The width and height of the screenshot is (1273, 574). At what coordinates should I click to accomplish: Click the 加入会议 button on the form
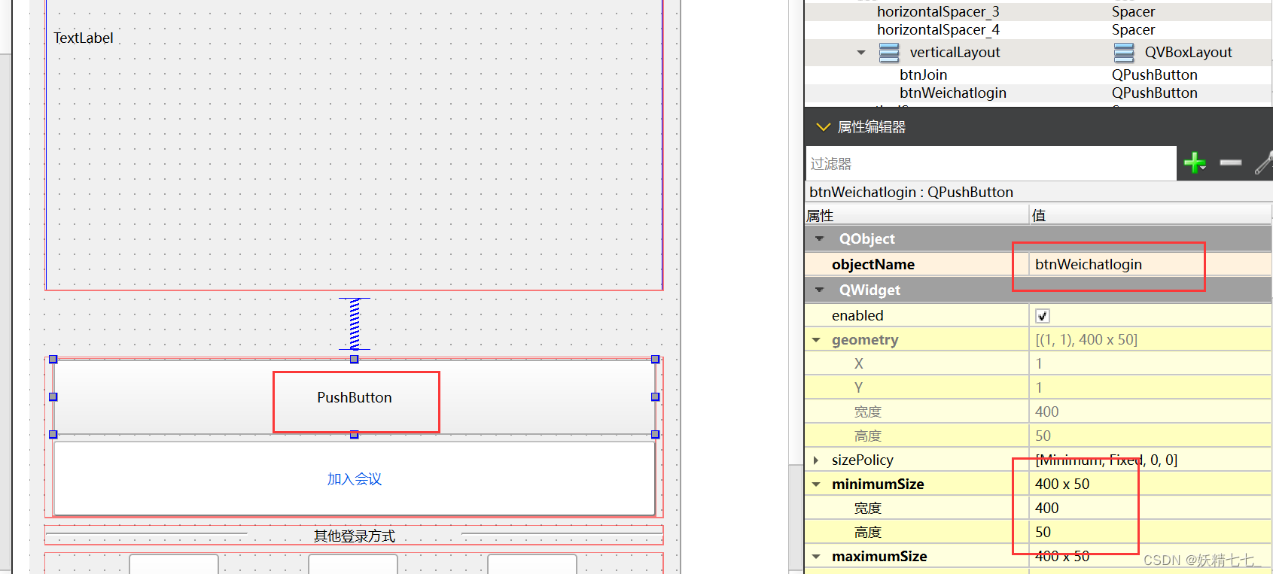[355, 478]
